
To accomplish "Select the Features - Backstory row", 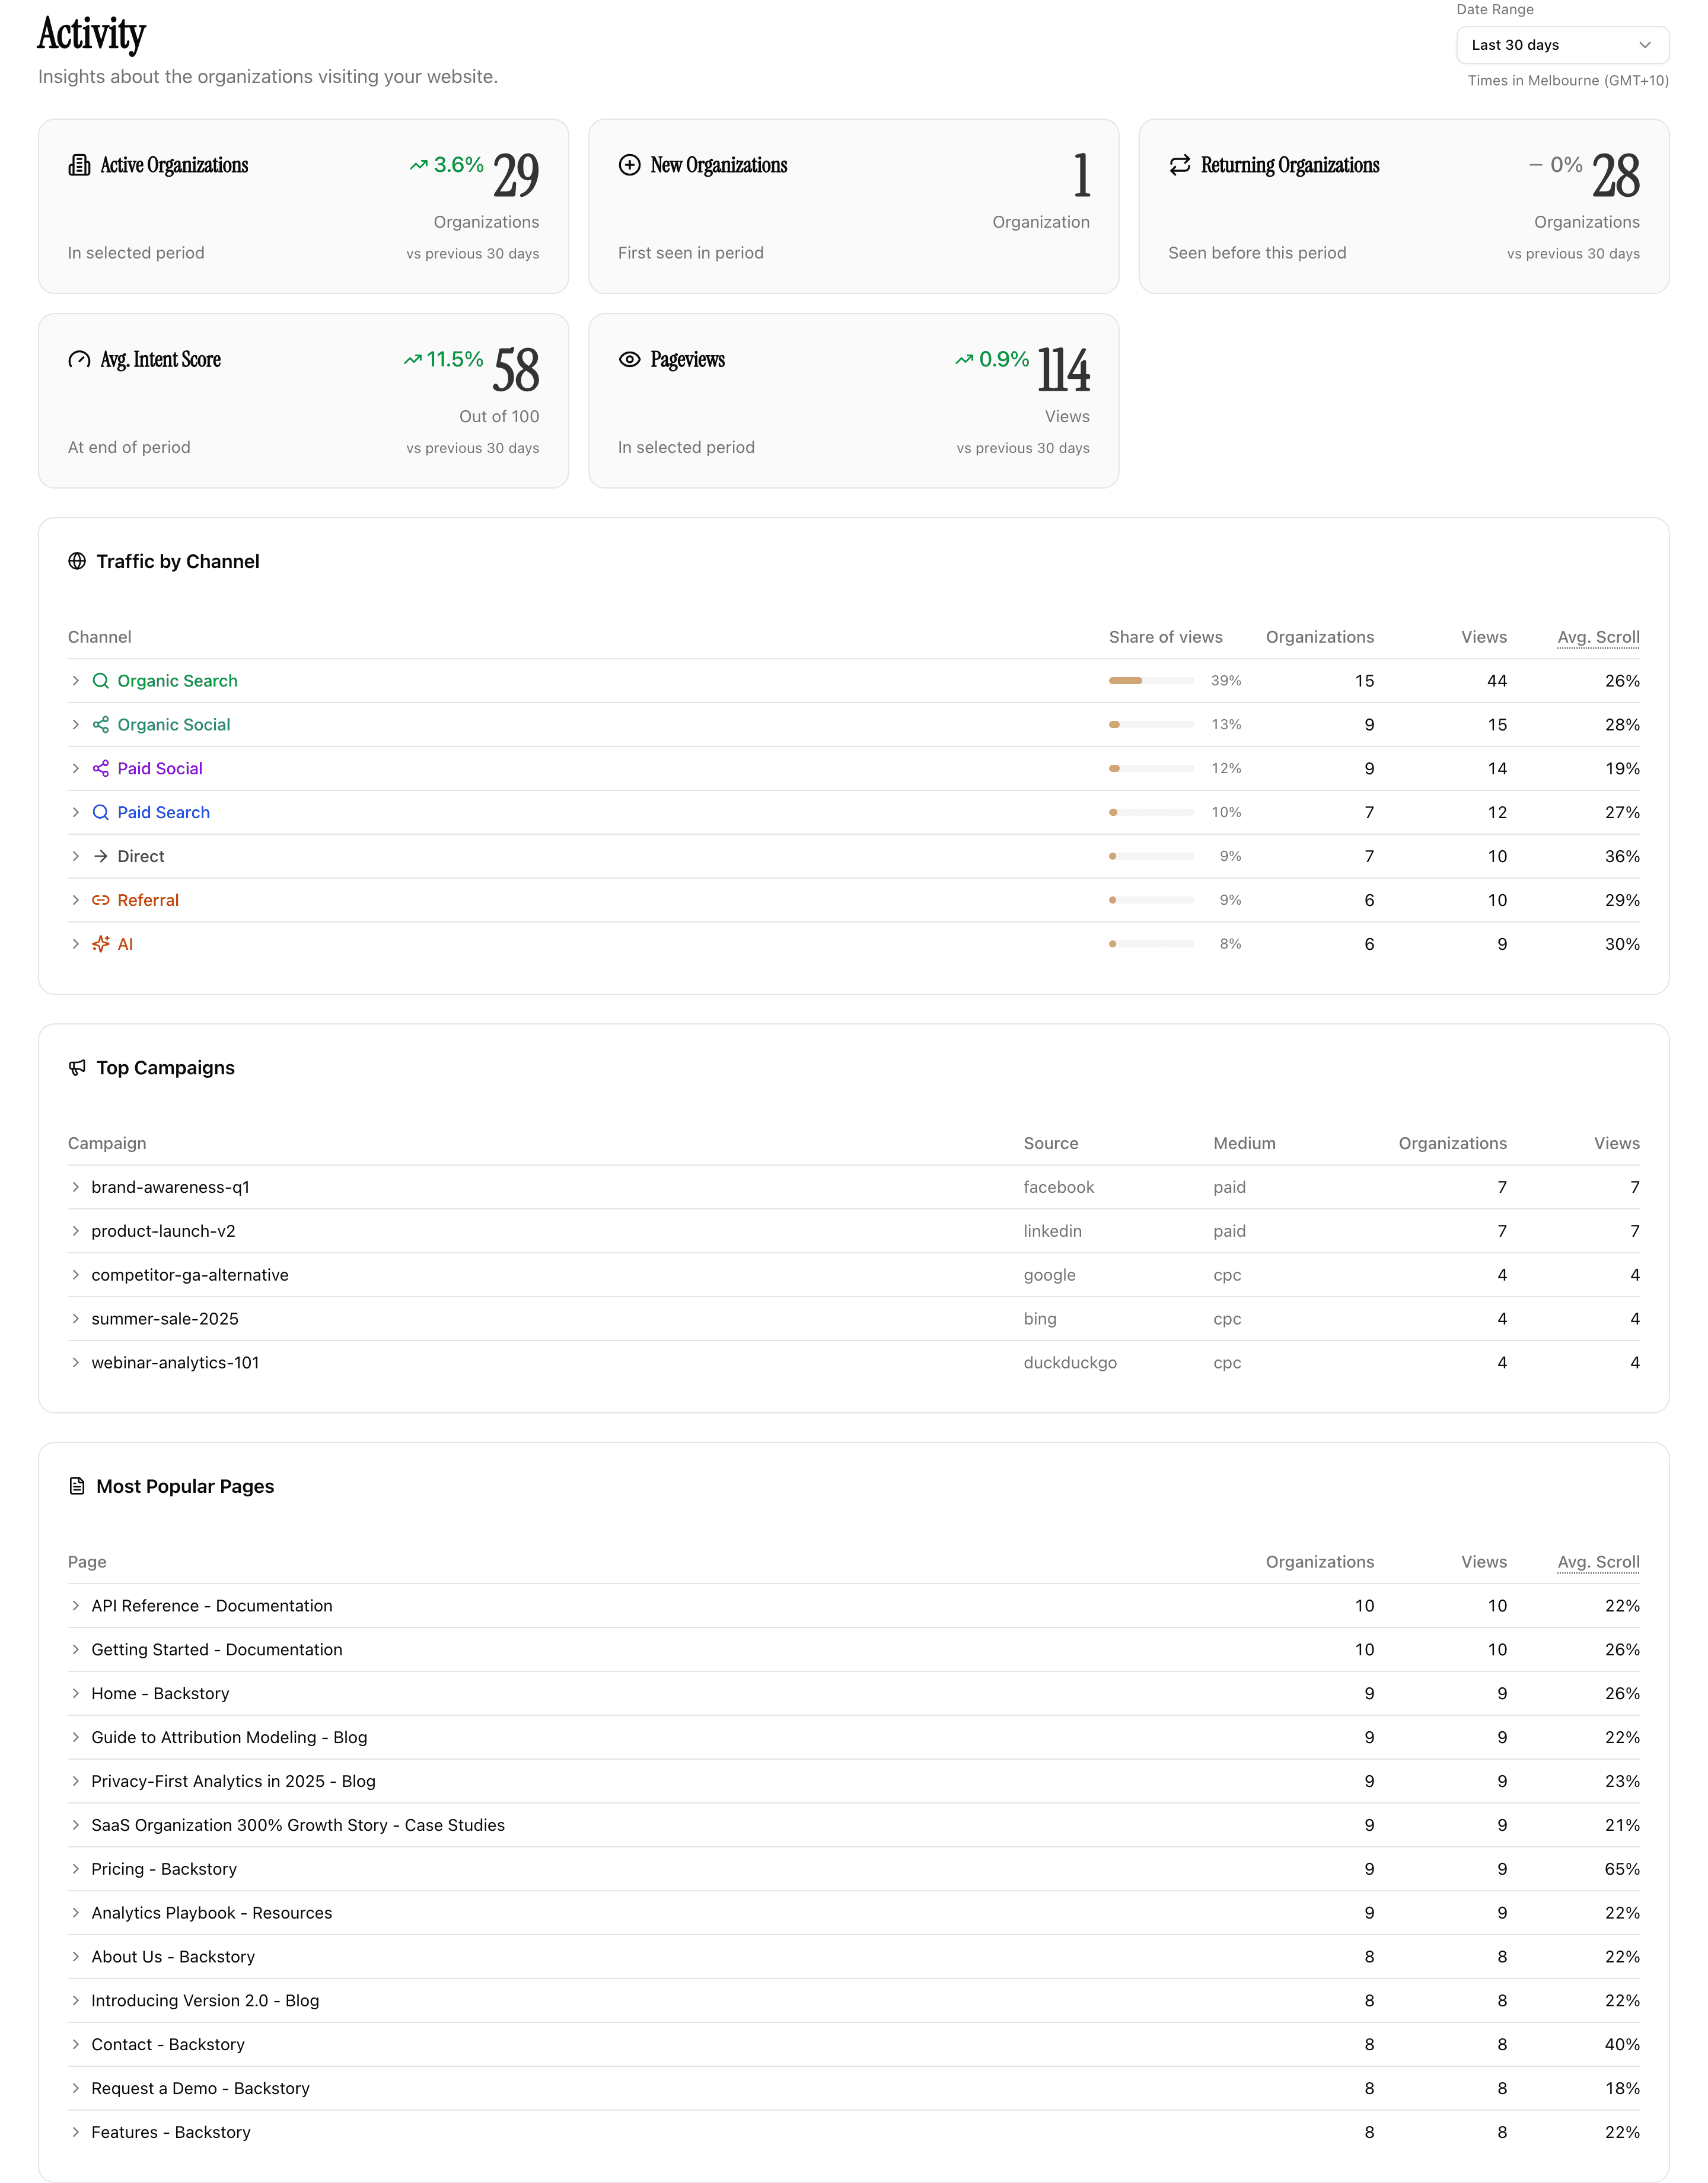I will pos(854,2133).
